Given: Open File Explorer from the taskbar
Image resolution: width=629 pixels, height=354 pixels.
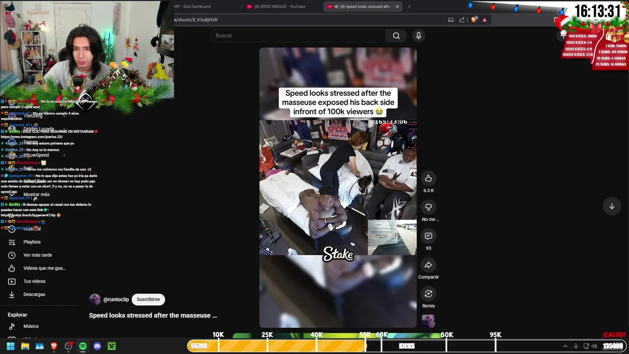Looking at the screenshot, I should tap(25, 346).
